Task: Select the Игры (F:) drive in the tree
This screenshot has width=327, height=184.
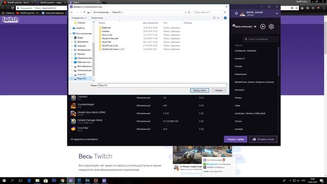Action: 81,79
